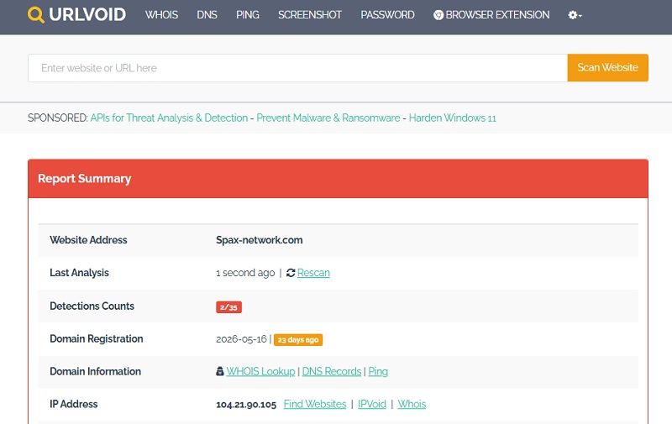Screen dimensions: 672x424
Task: Click the Whois link beside IP address
Action: tap(412, 404)
